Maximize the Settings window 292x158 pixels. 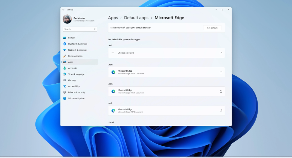tap(222, 10)
